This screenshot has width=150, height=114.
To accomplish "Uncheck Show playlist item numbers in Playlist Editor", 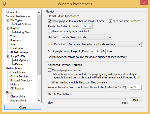I will [50, 21].
